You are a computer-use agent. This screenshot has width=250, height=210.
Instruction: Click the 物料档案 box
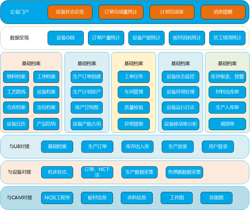(16, 77)
